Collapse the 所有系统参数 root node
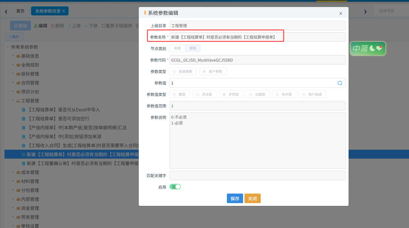409x228 pixels. tap(8, 47)
